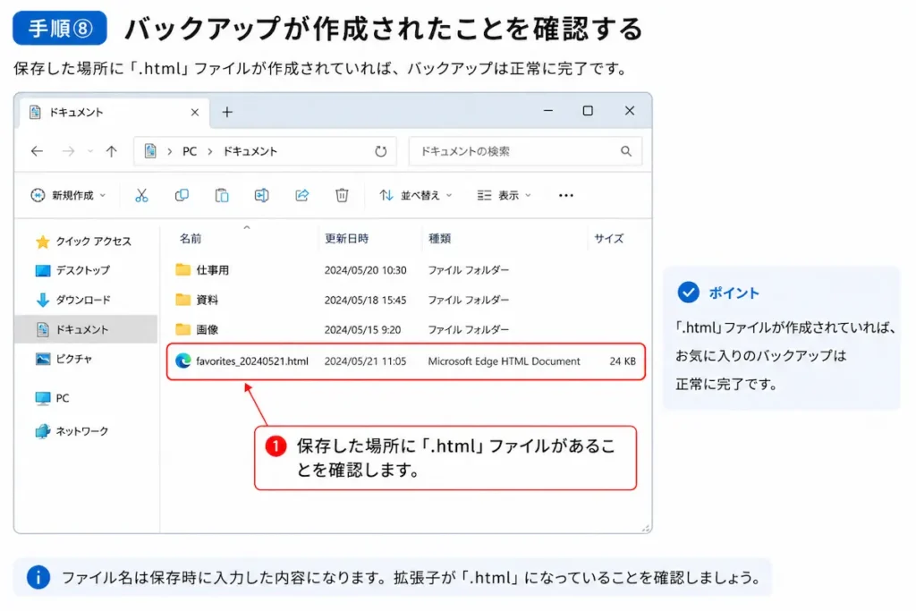Image resolution: width=916 pixels, height=611 pixels.
Task: Click the document icon in address bar
Action: point(150,151)
